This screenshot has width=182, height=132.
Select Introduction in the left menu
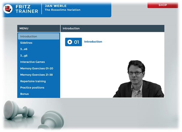click(x=29, y=36)
